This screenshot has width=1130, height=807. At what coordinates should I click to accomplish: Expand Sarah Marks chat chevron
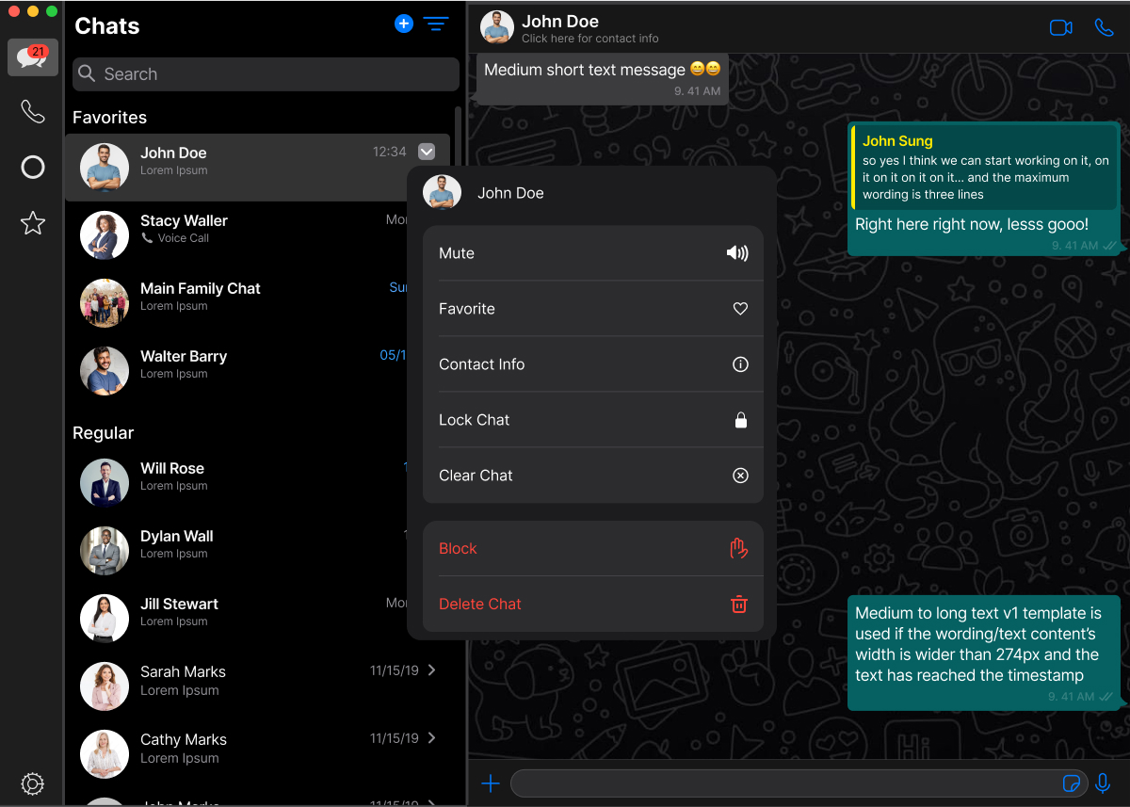432,670
